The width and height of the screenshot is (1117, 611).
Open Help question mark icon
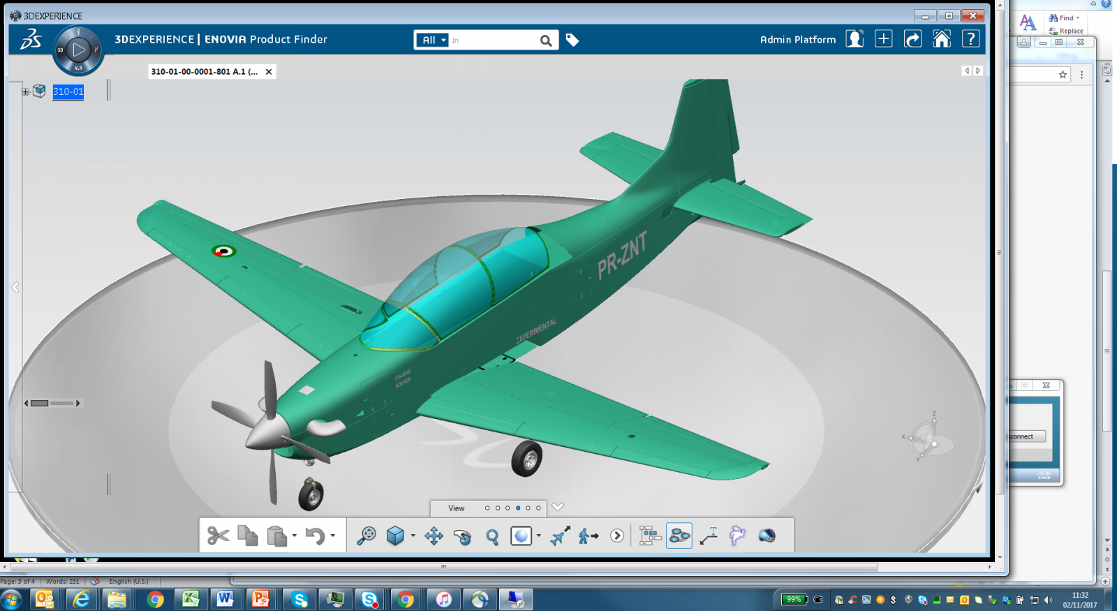tap(971, 39)
